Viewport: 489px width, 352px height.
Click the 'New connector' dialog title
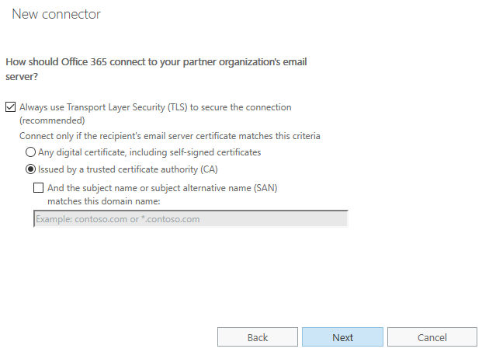56,14
